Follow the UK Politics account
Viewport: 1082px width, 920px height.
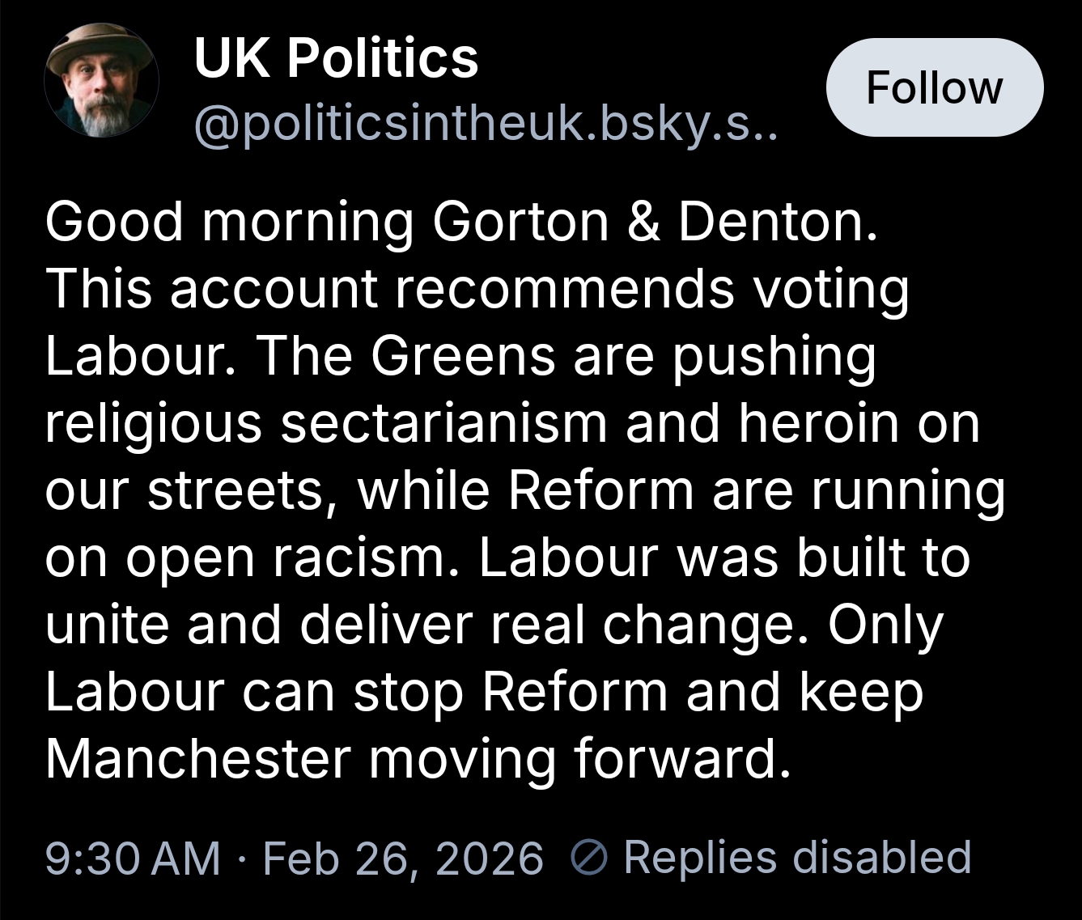pos(934,87)
